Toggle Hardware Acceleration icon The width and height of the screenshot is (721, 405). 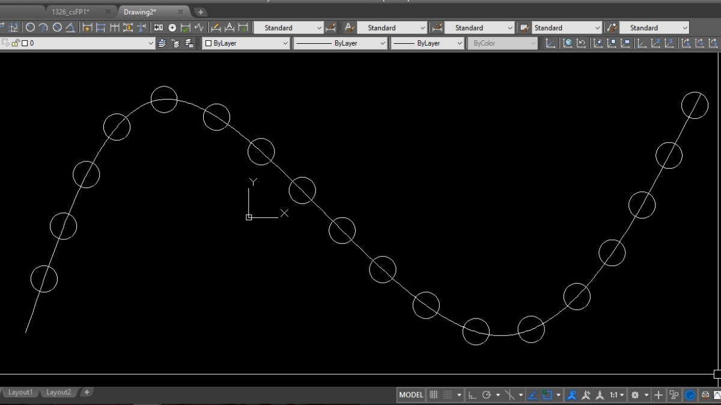[x=690, y=395]
